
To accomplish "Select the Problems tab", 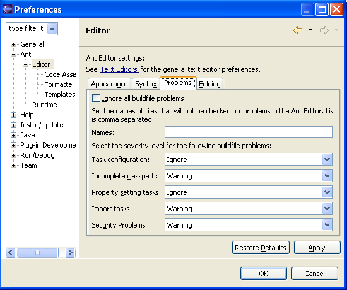I will coord(178,83).
